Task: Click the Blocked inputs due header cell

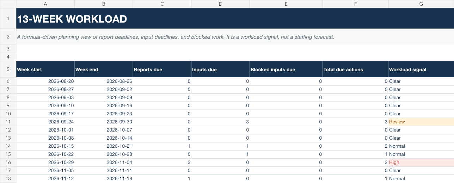Action: (286, 69)
